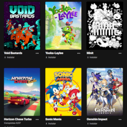This screenshot has width=127, height=127.
Task: Open three-dot menu for Genshin Impact
Action: [x=120, y=119]
